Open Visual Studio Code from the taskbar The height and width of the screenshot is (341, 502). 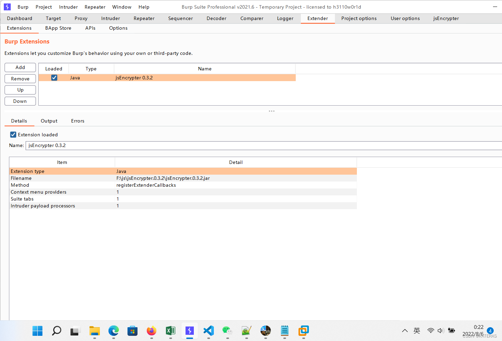[x=208, y=331]
